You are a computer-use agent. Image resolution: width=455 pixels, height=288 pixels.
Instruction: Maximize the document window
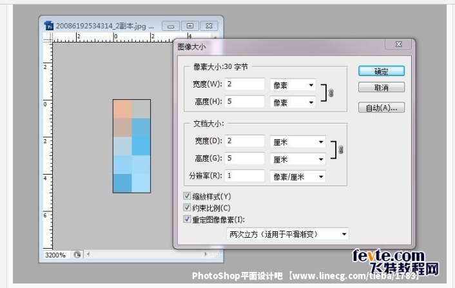[x=189, y=26]
